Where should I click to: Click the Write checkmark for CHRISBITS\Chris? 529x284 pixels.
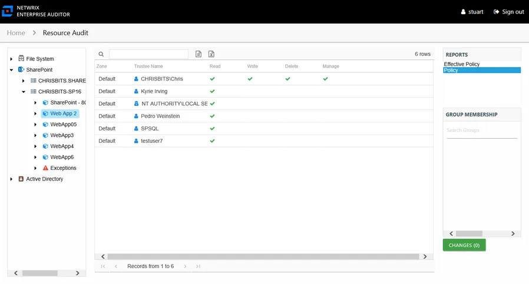tap(250, 79)
